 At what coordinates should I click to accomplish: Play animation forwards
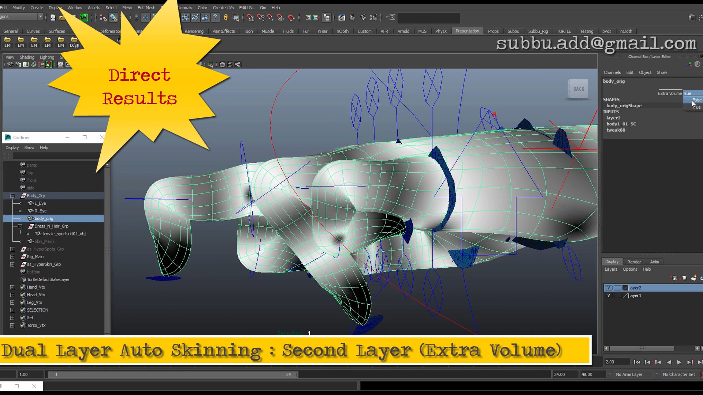click(x=679, y=362)
